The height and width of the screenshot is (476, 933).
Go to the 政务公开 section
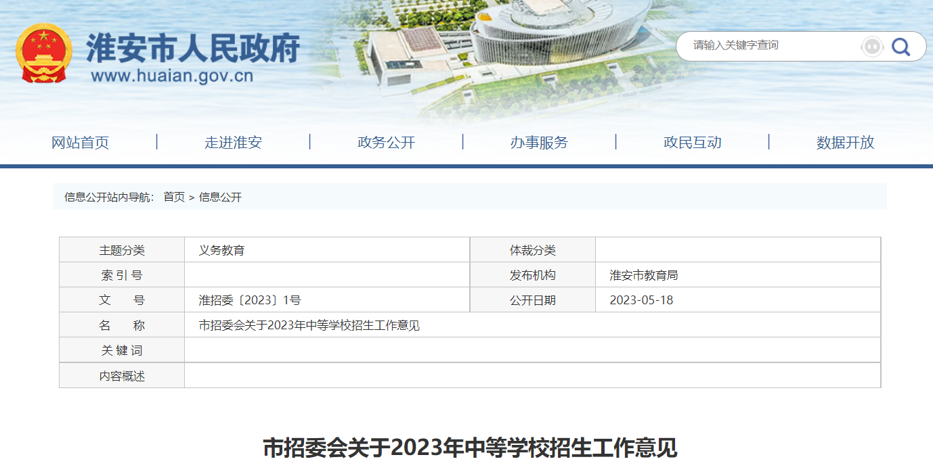386,143
